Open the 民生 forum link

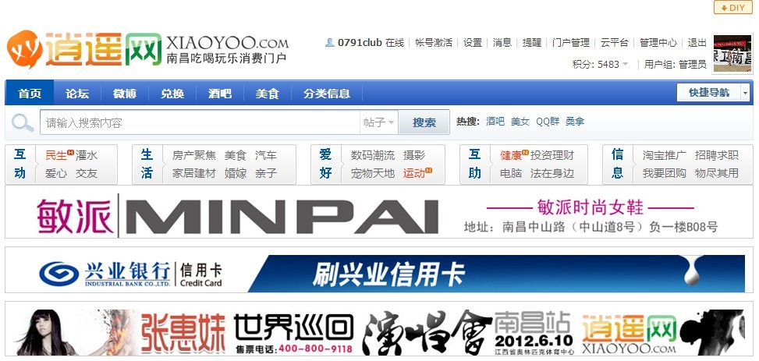[55, 155]
